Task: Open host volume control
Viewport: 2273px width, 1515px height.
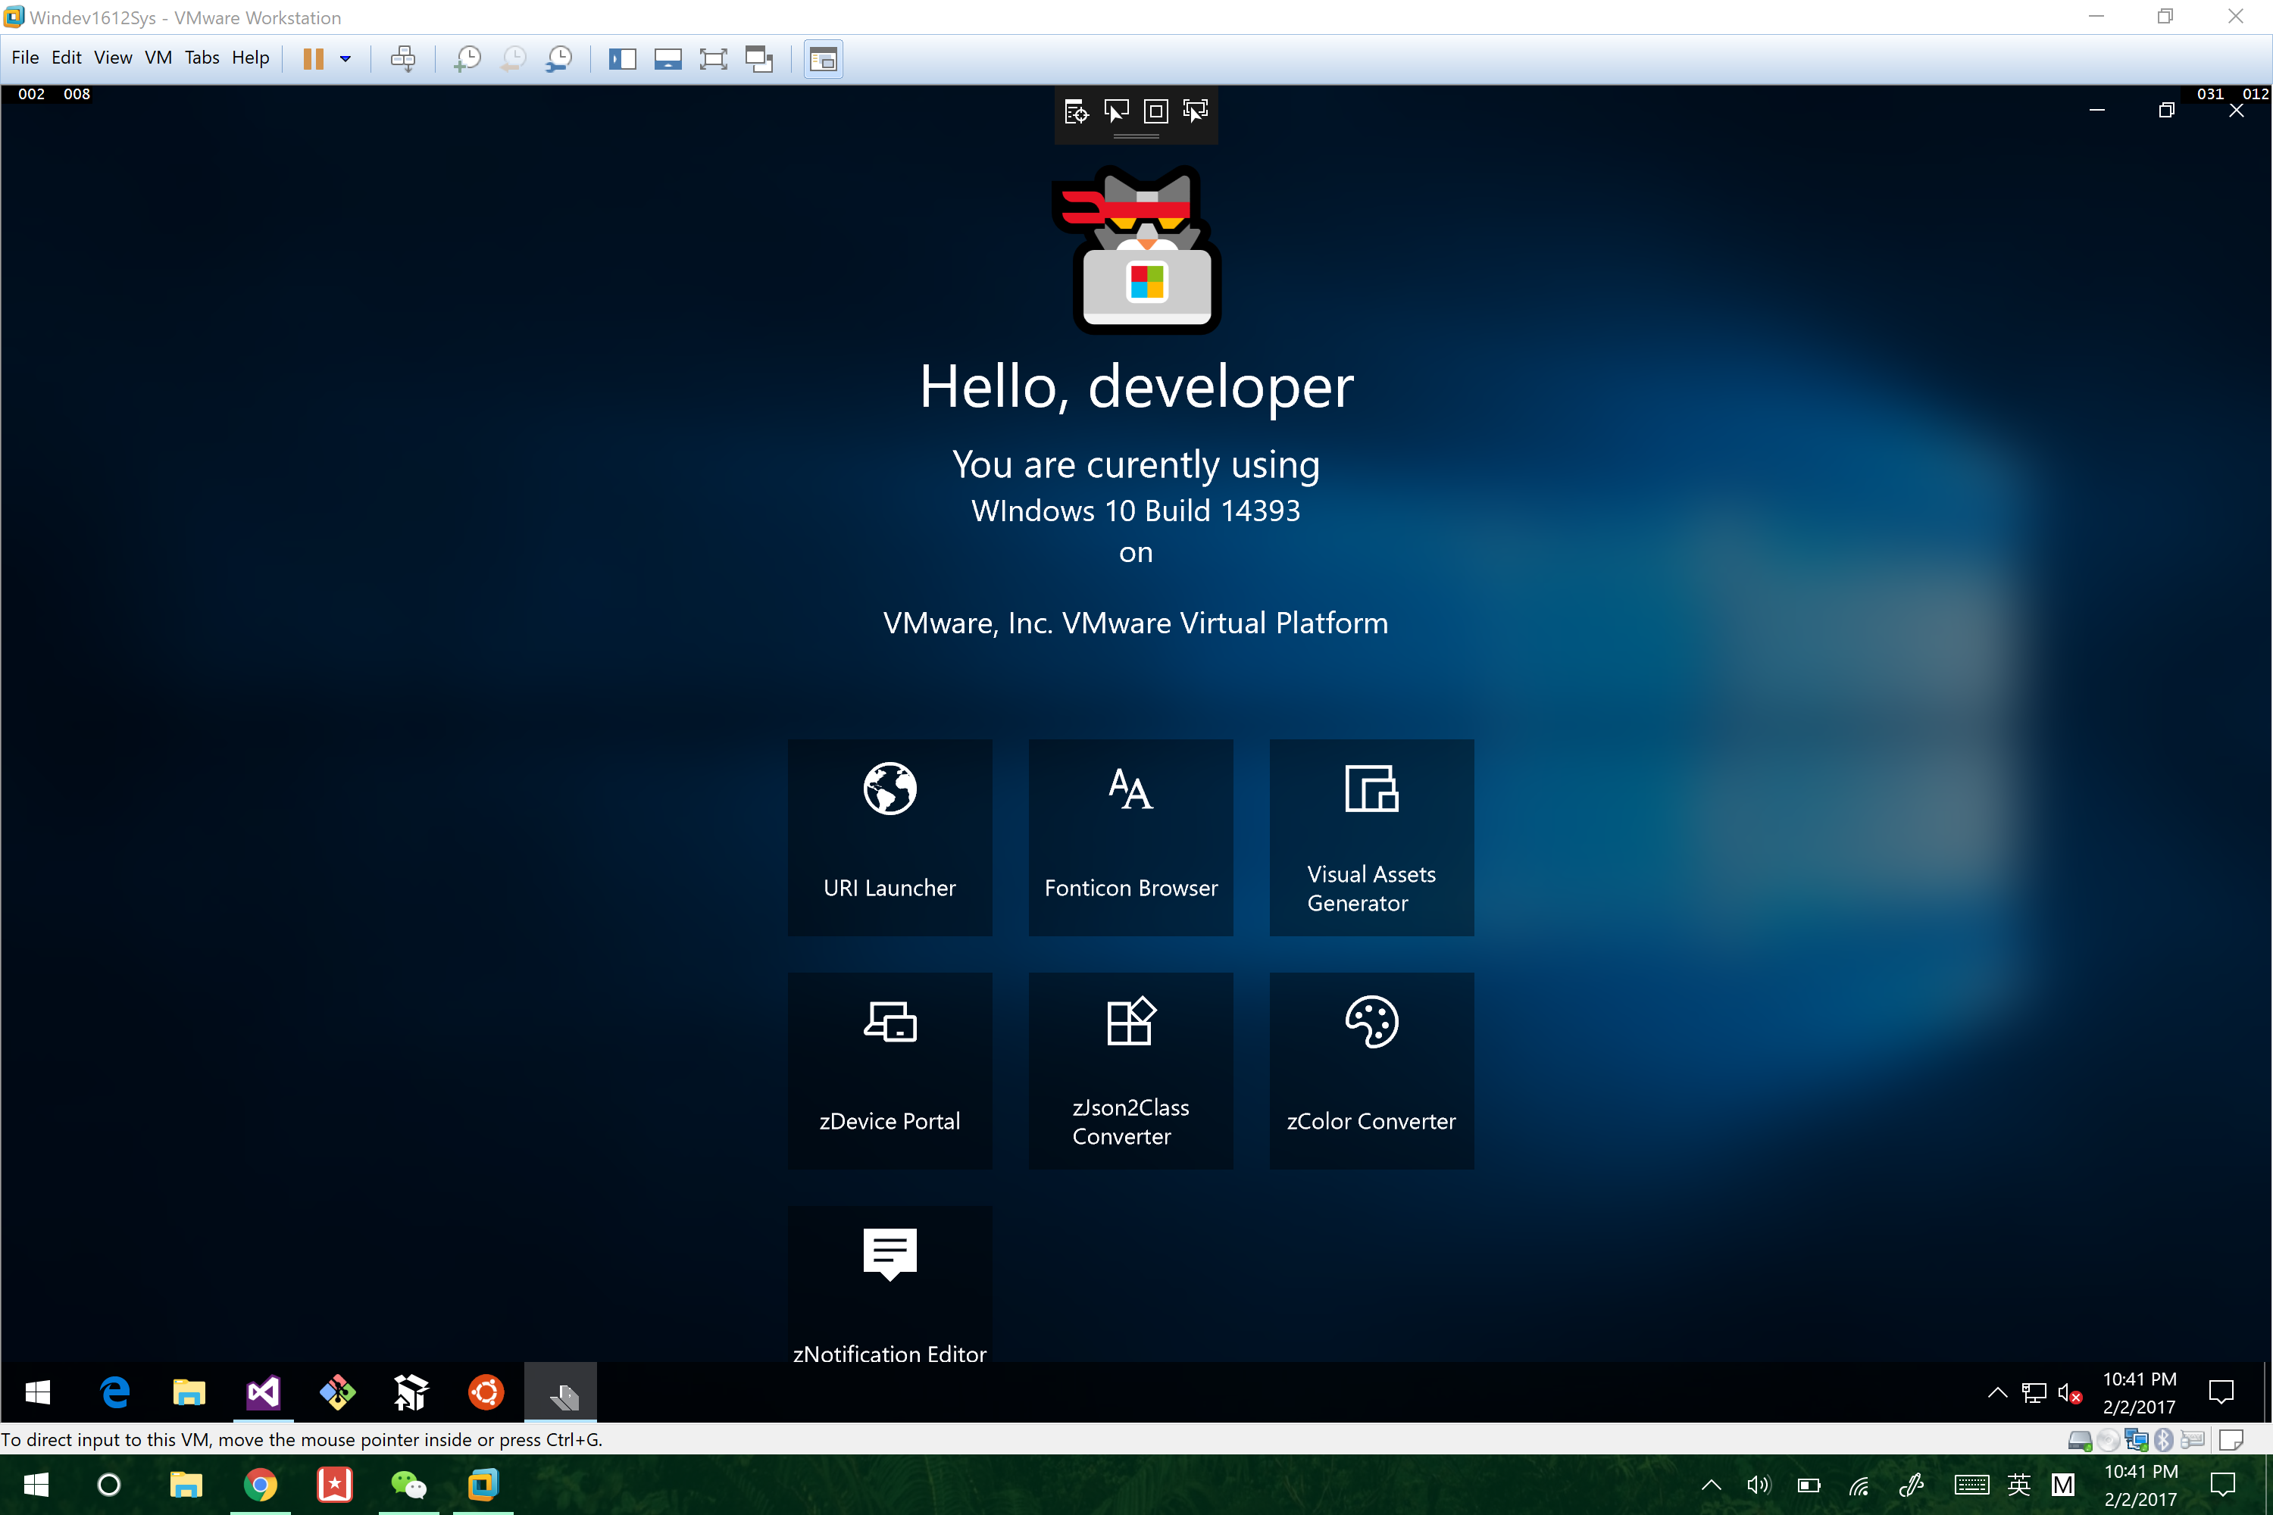Action: point(1759,1485)
